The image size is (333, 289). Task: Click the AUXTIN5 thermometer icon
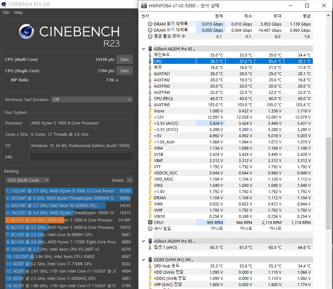click(x=150, y=104)
